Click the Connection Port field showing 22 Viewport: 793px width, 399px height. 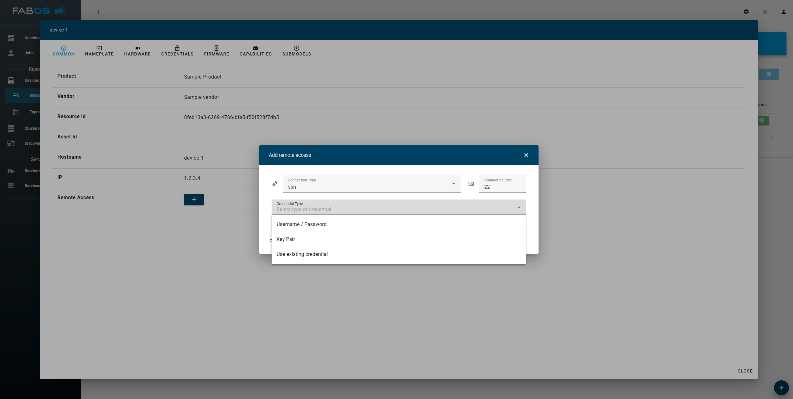point(502,187)
